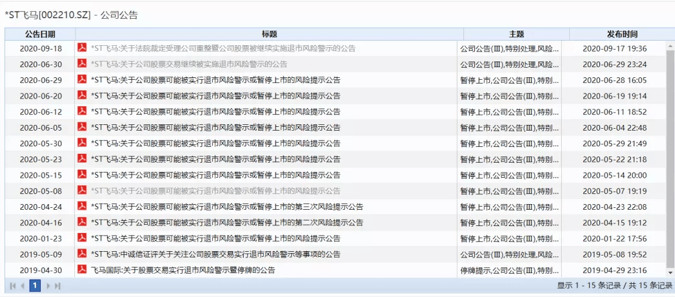675x297 pixels.
Task: Click the scrollbar down arrow
Action: pos(670,273)
